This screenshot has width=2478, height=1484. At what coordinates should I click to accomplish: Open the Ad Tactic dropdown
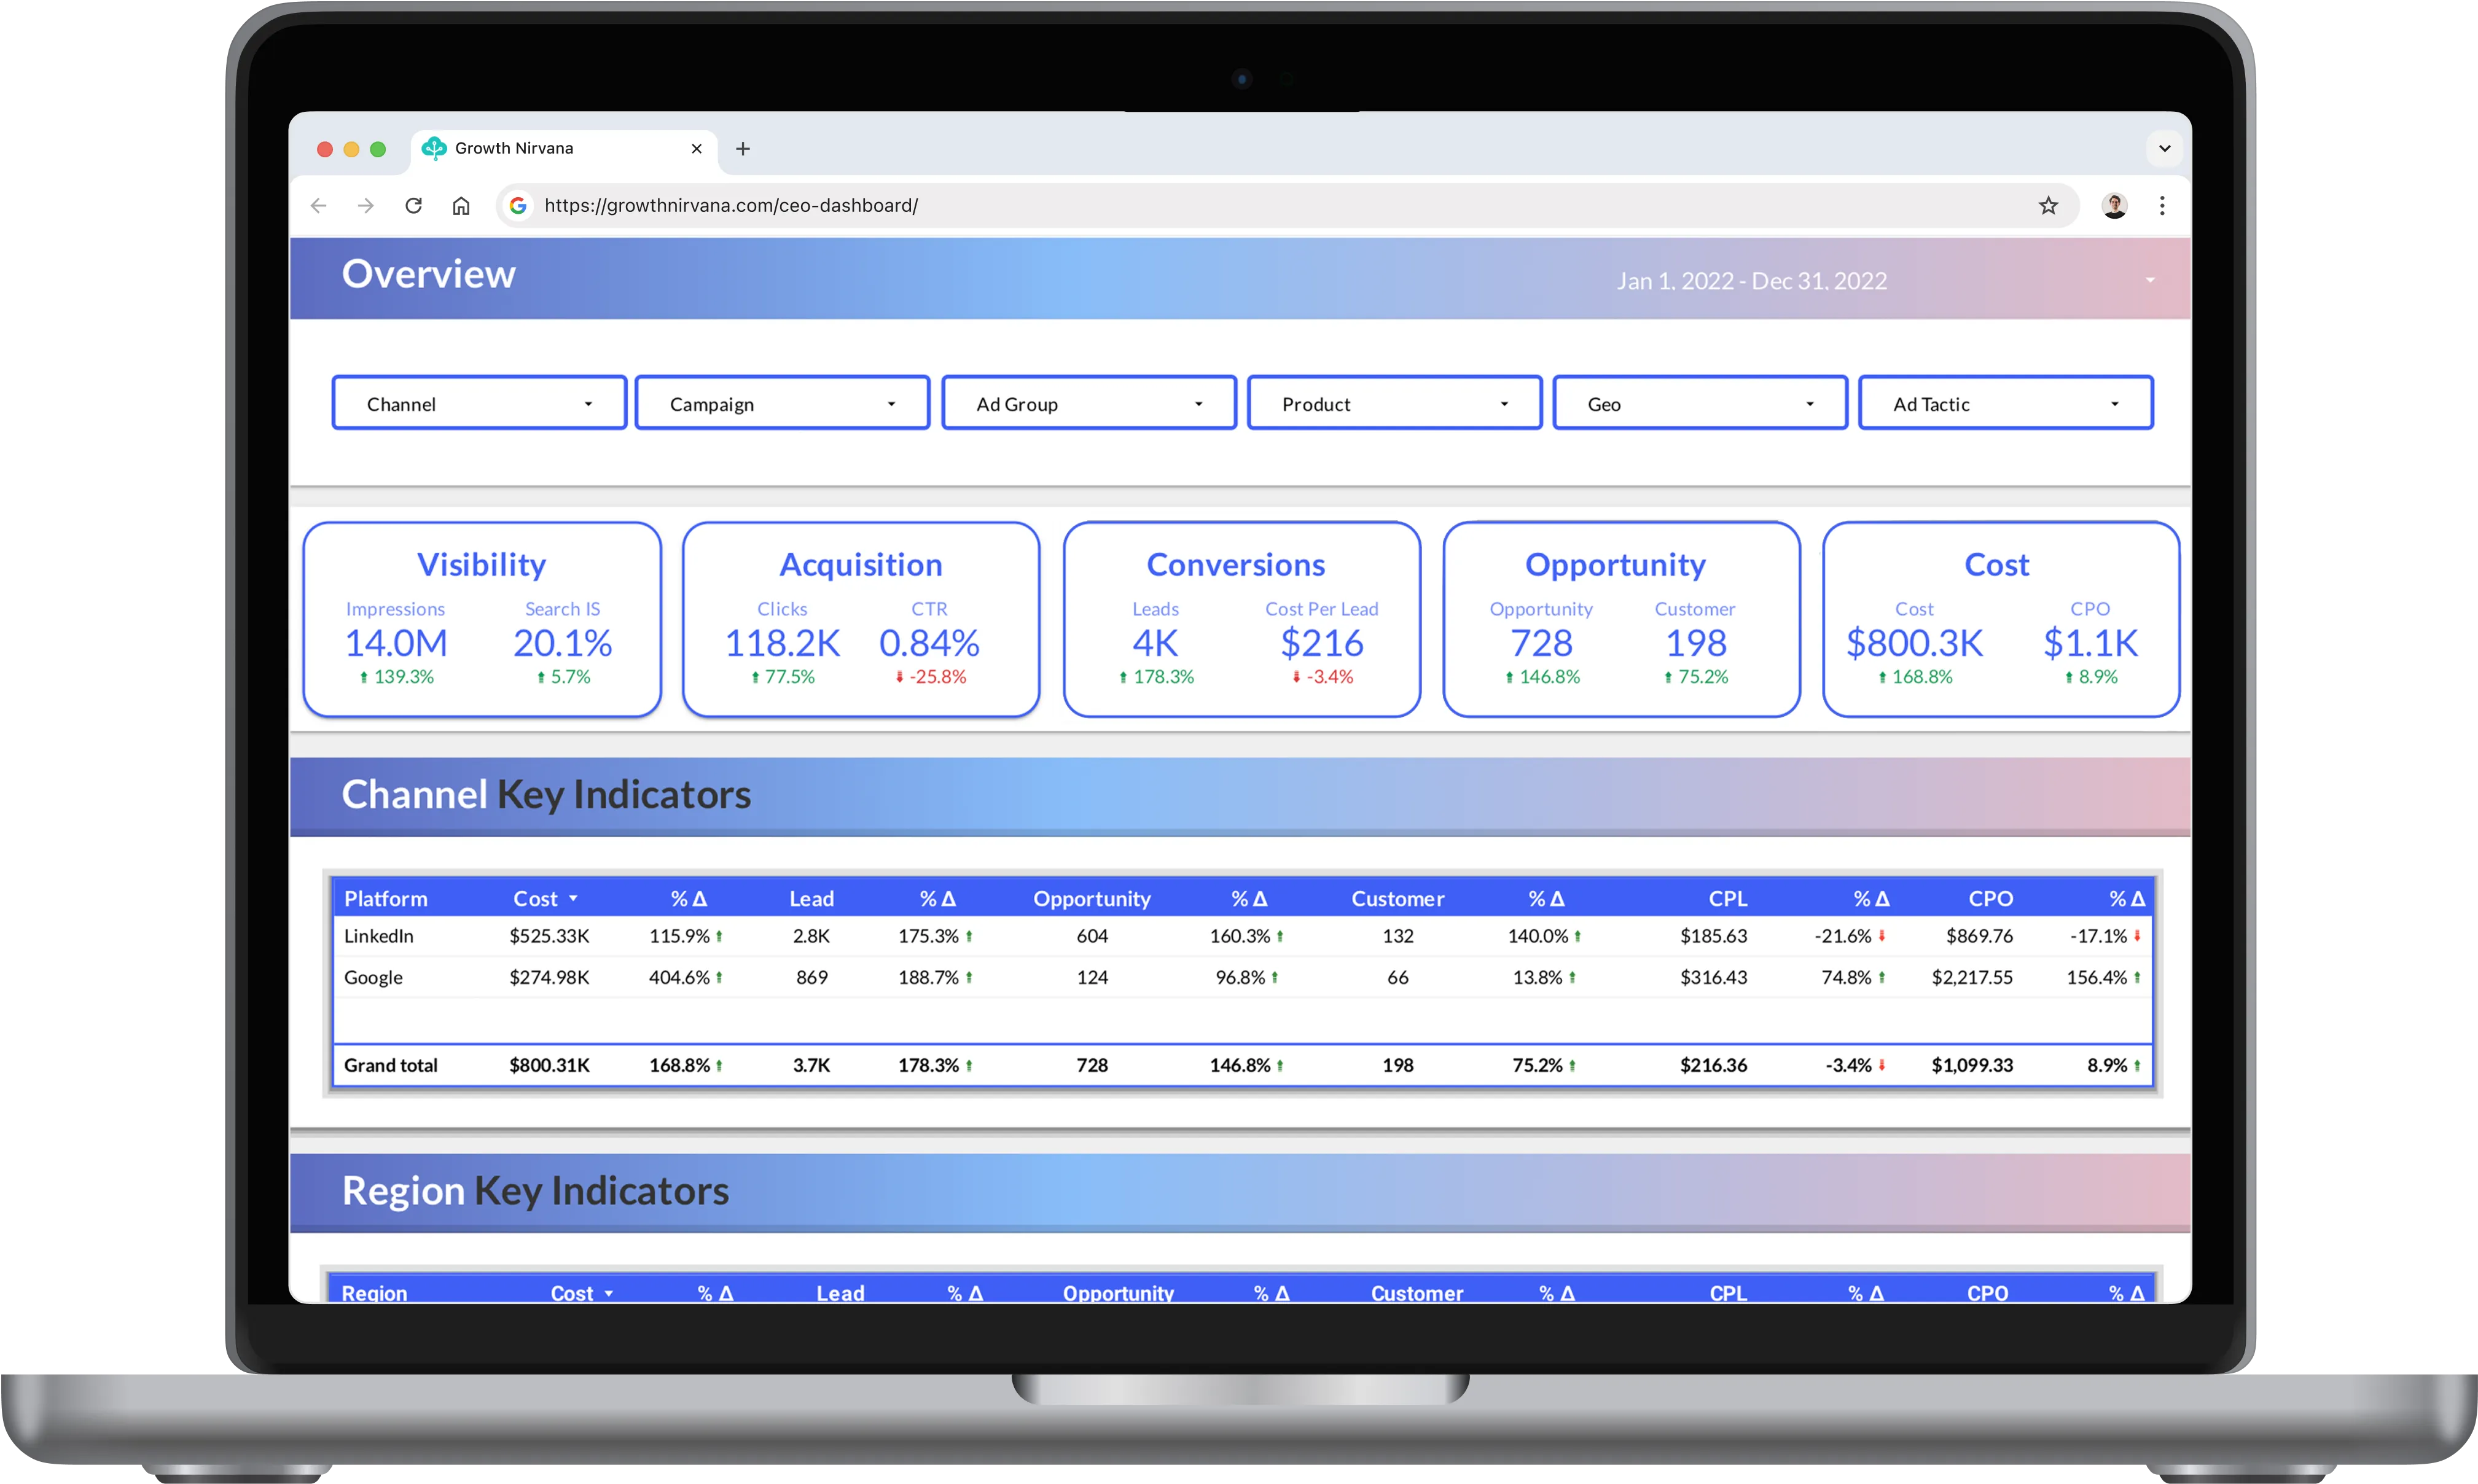click(2005, 404)
